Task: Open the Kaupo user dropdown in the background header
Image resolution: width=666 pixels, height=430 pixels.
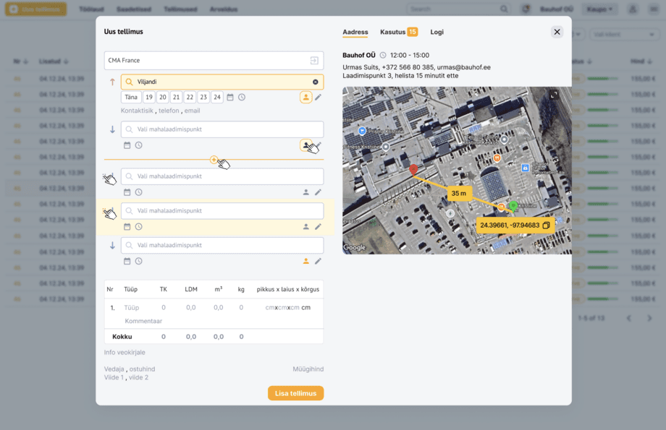Action: pyautogui.click(x=599, y=9)
